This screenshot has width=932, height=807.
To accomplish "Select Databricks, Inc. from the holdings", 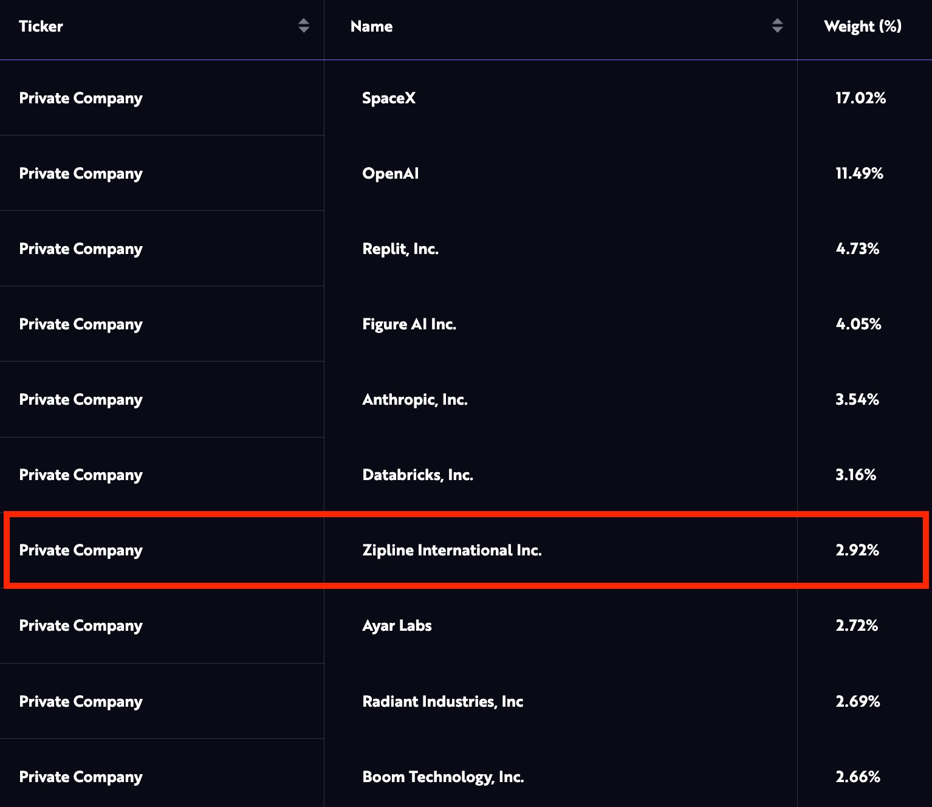I will pyautogui.click(x=417, y=475).
